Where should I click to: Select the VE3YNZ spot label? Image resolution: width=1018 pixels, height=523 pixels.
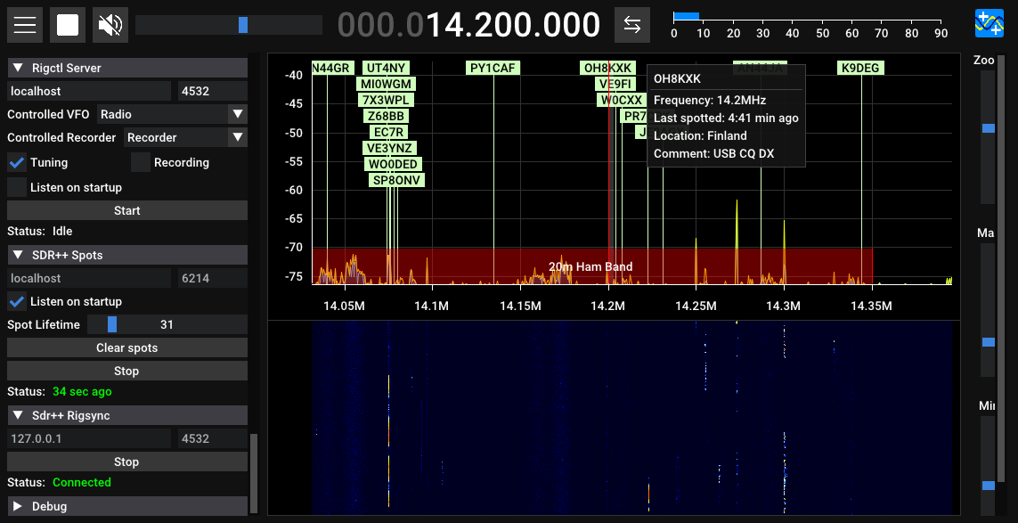(389, 148)
